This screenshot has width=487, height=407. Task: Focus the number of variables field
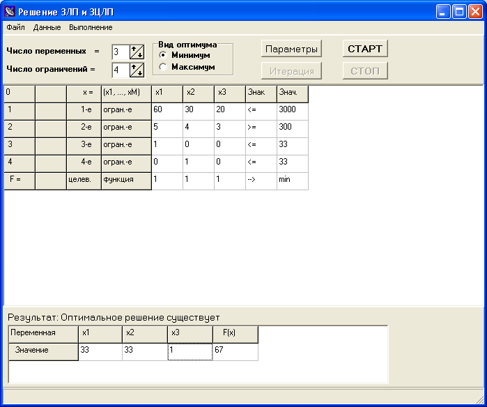click(x=121, y=52)
